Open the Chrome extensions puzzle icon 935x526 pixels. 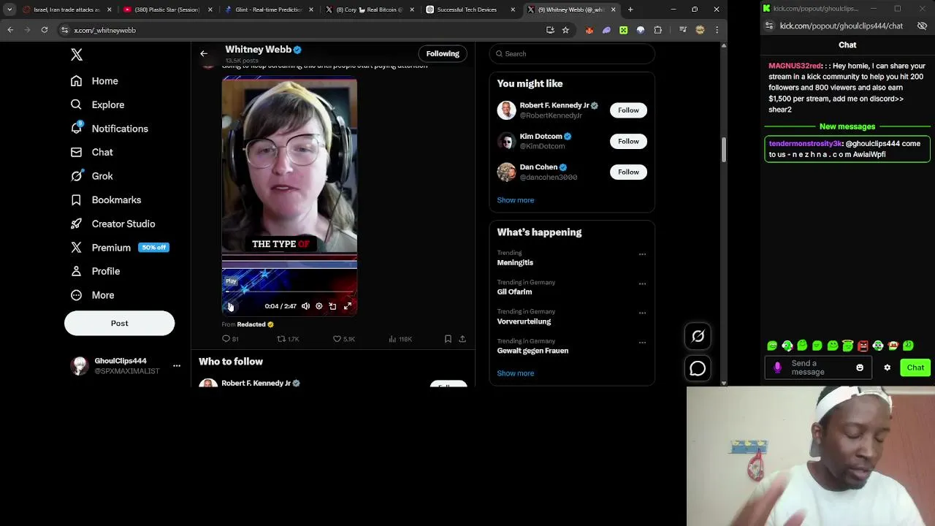(x=658, y=30)
